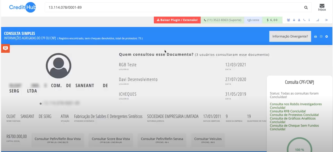
Task: Open the user profile icon
Action: point(299,20)
